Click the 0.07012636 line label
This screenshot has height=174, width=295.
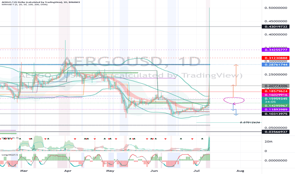click(250, 122)
